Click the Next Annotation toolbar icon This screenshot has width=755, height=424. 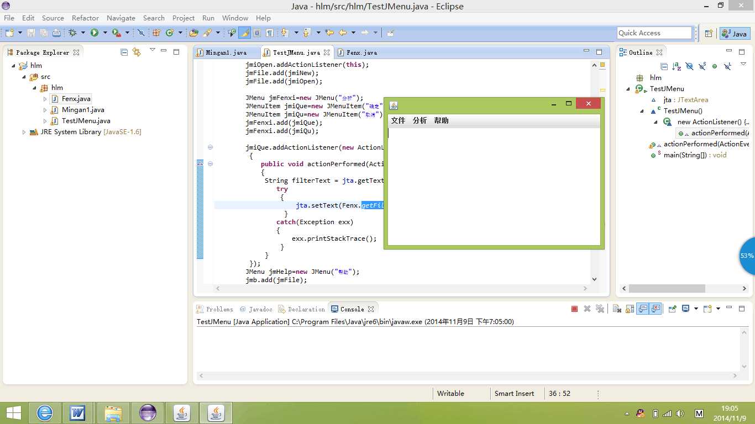point(285,33)
